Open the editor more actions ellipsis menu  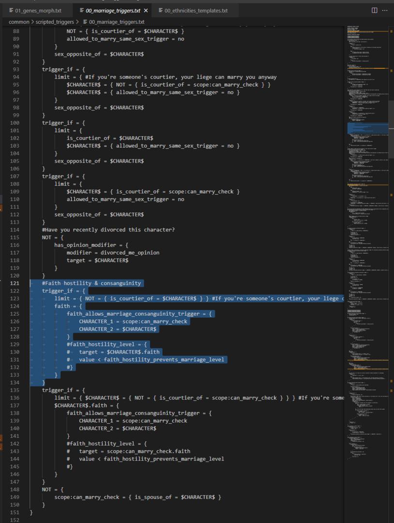click(385, 10)
